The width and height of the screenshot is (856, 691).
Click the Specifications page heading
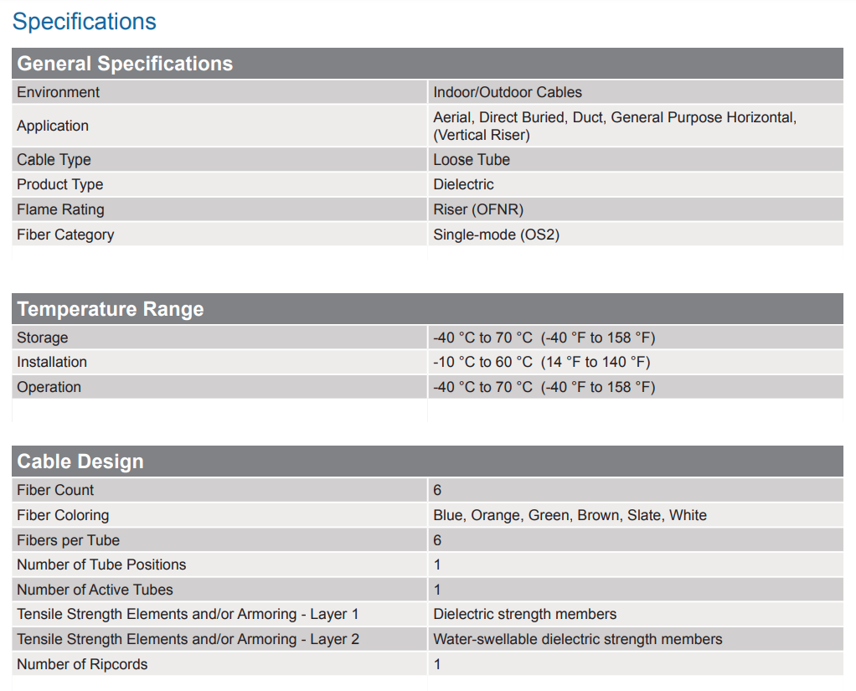click(x=85, y=22)
